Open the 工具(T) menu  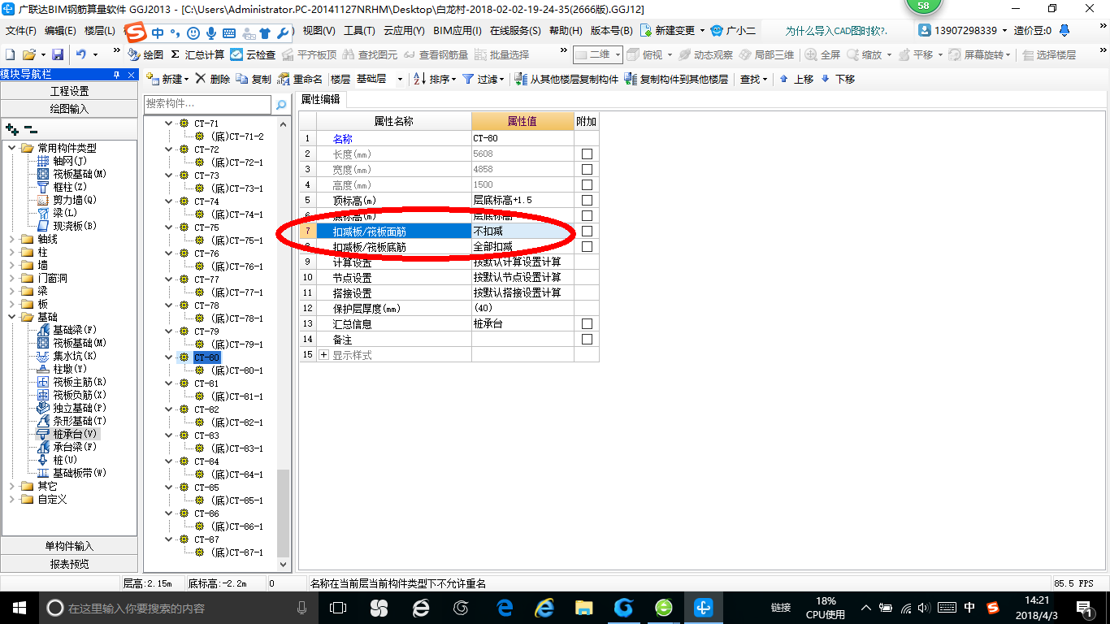coord(359,30)
